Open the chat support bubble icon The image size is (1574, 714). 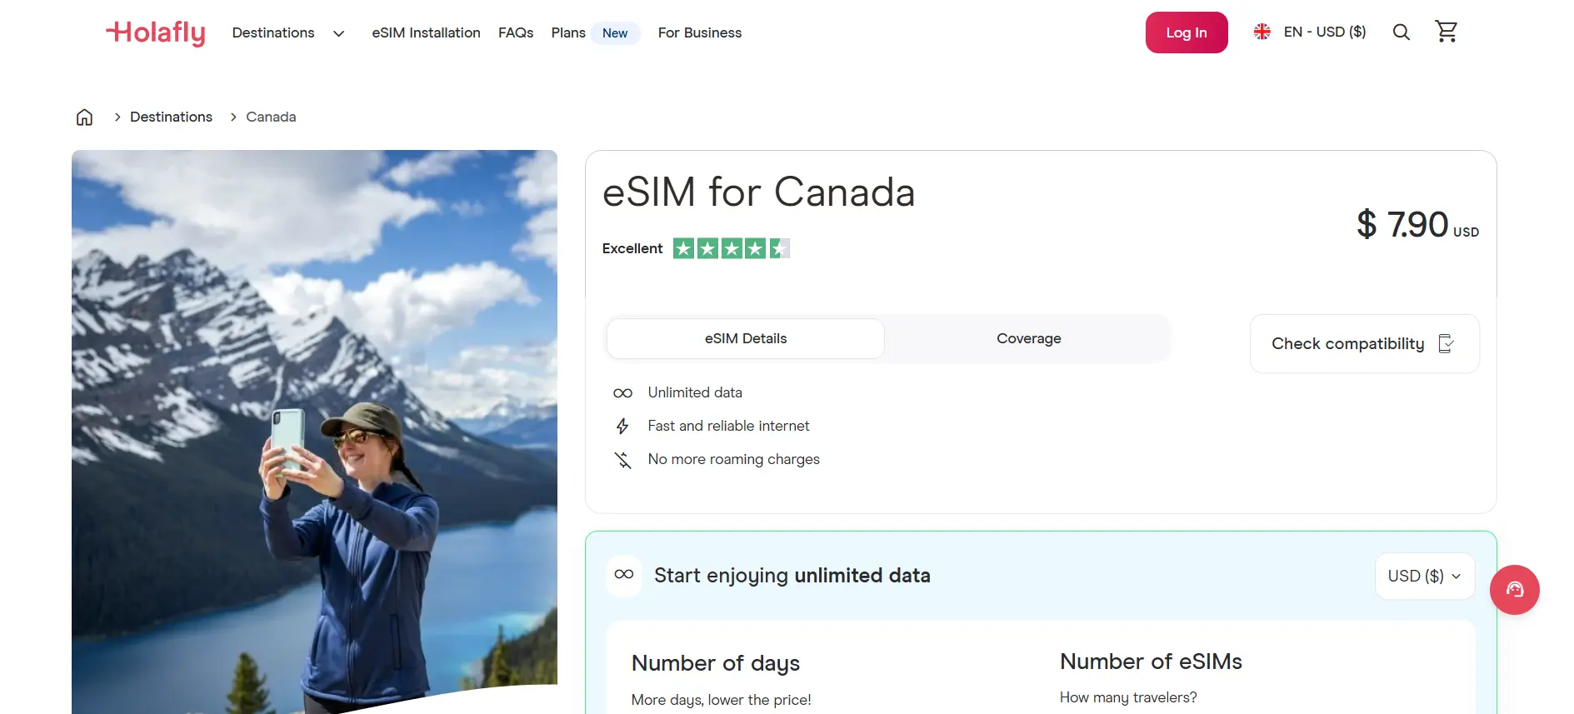click(x=1515, y=589)
